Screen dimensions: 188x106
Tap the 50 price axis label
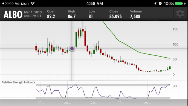pos(175,59)
